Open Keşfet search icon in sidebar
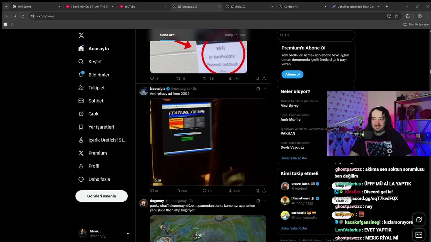 tap(81, 62)
